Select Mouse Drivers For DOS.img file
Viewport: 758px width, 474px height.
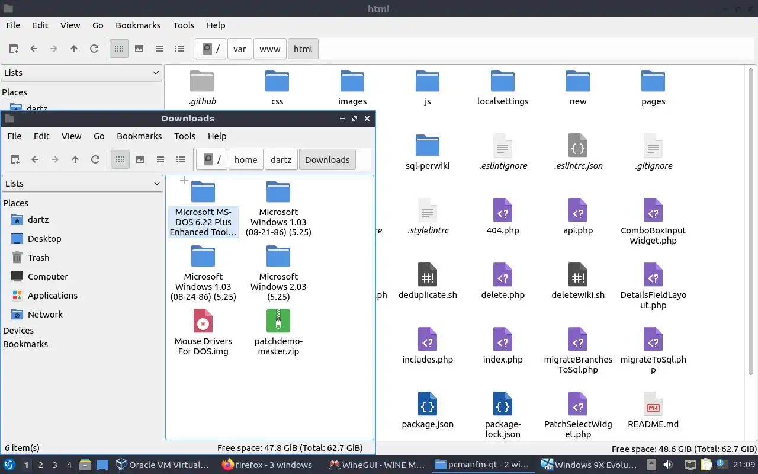tap(203, 332)
